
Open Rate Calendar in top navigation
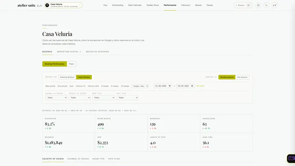click(x=135, y=5)
